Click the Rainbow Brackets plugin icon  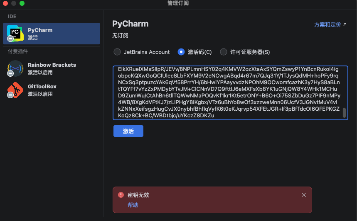(x=15, y=68)
